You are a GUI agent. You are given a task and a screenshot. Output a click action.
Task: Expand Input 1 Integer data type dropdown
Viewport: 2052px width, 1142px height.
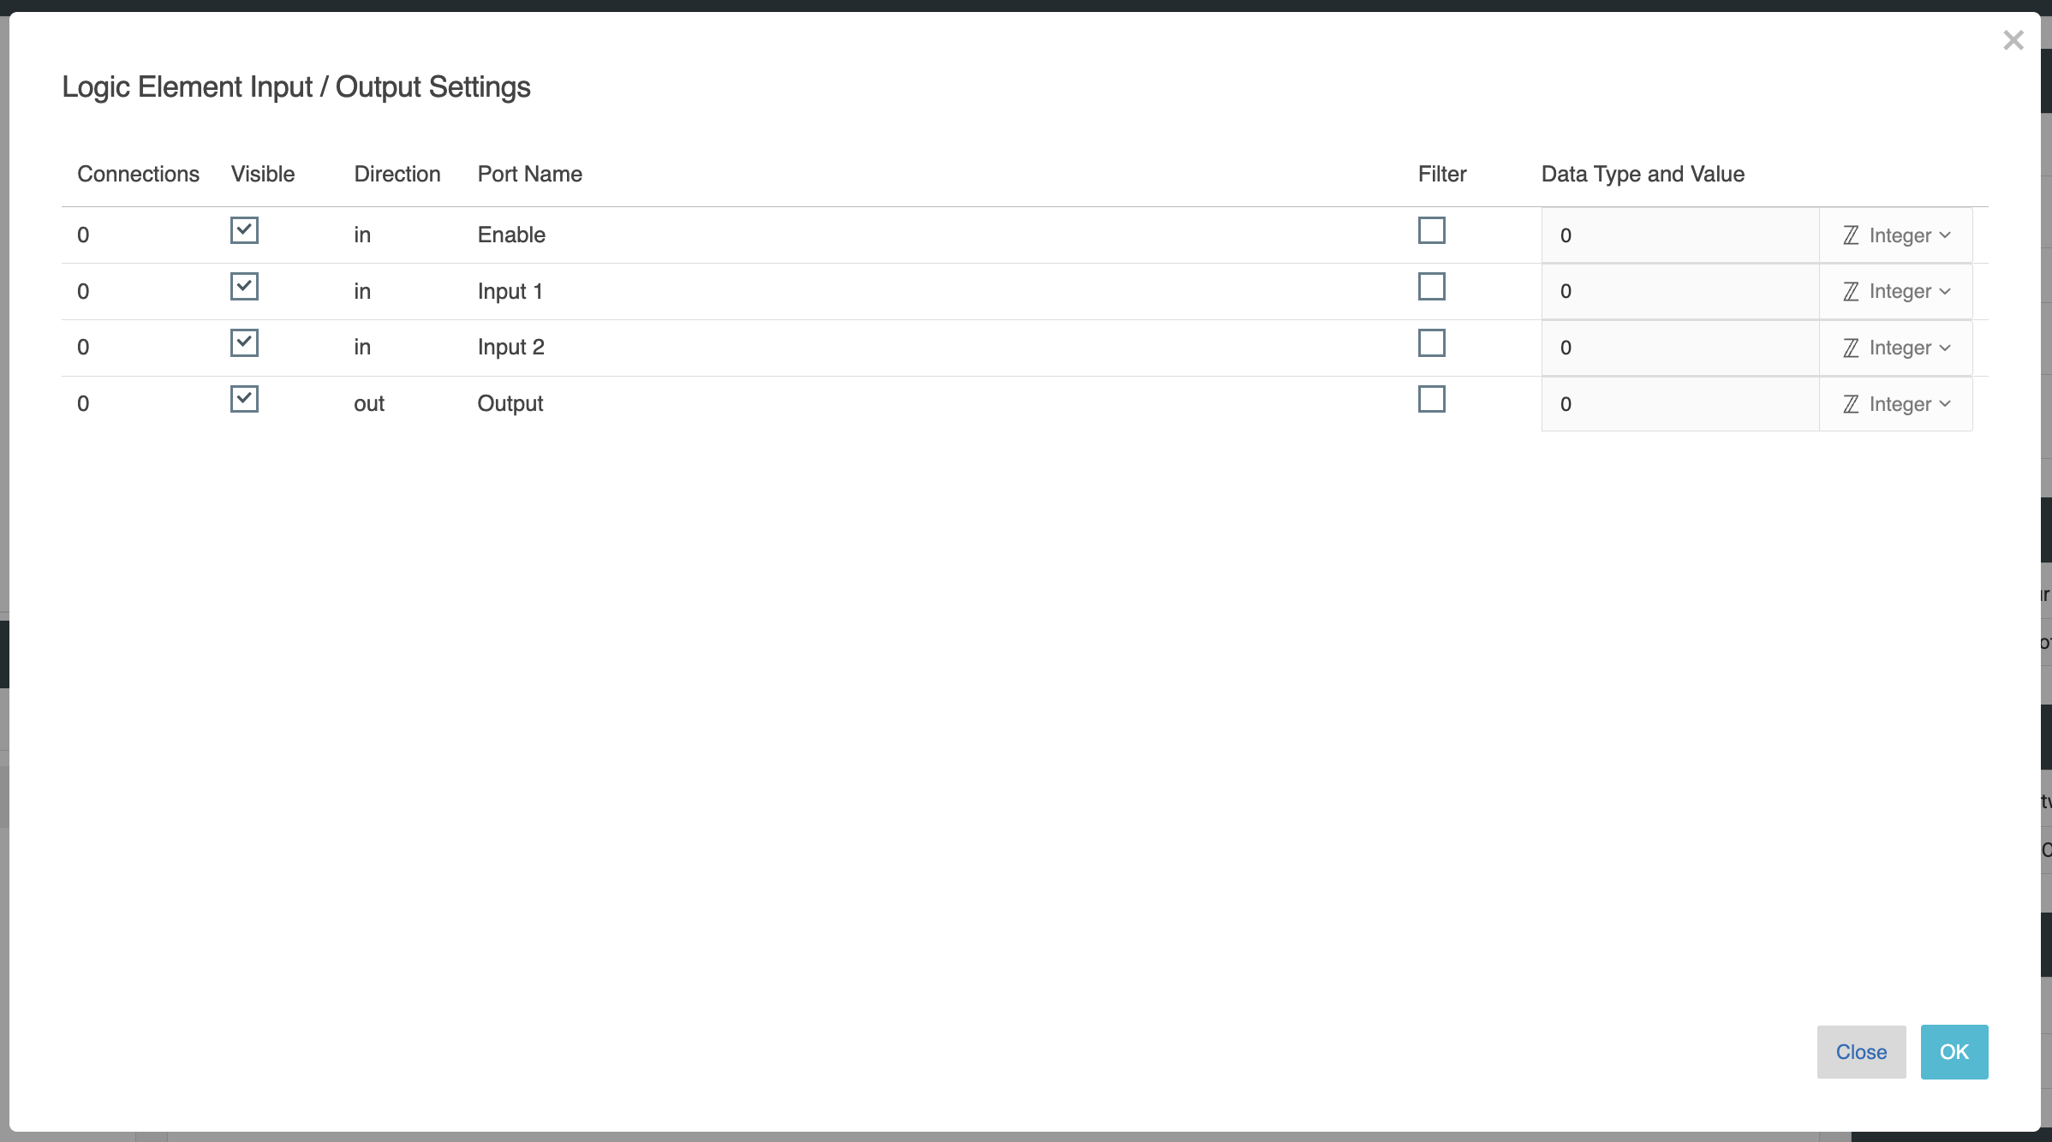click(1895, 292)
